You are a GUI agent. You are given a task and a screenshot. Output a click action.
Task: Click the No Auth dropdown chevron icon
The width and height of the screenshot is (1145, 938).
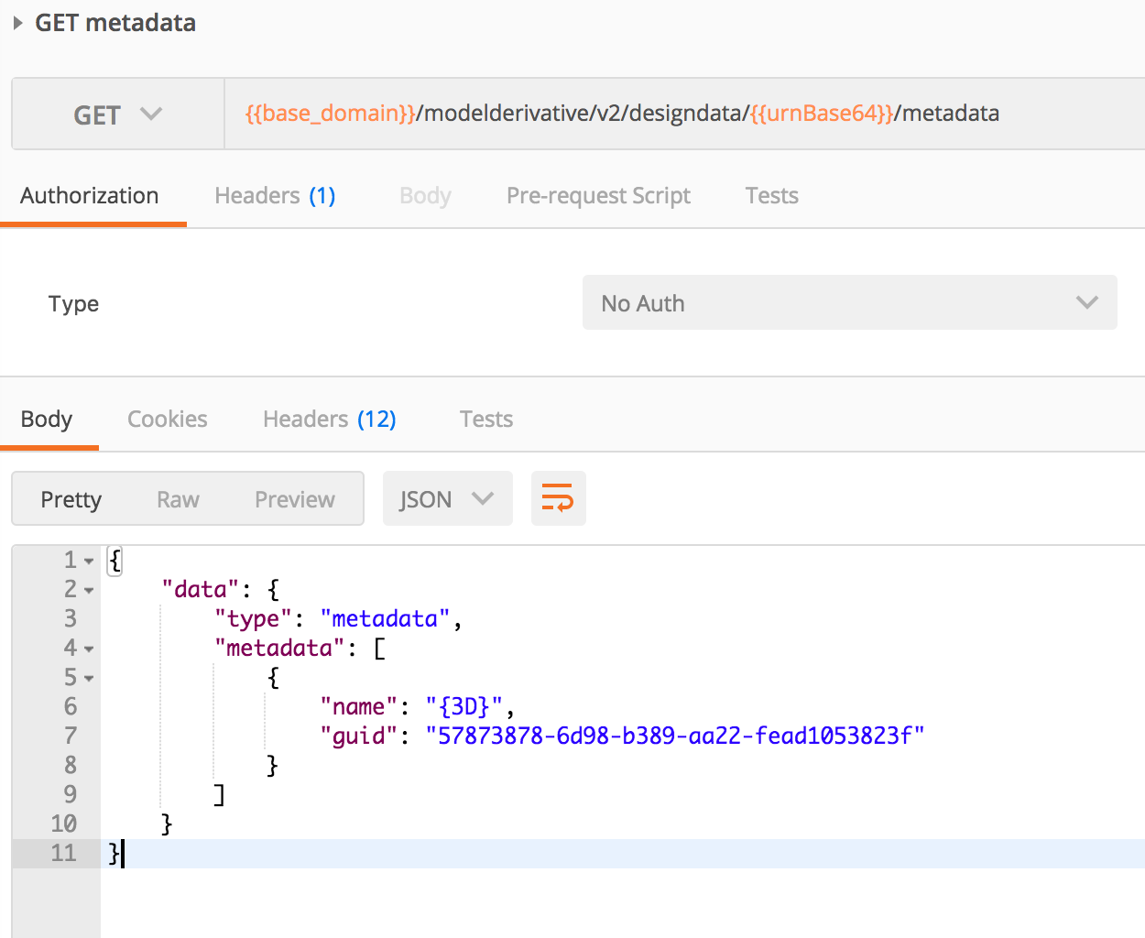tap(1088, 302)
